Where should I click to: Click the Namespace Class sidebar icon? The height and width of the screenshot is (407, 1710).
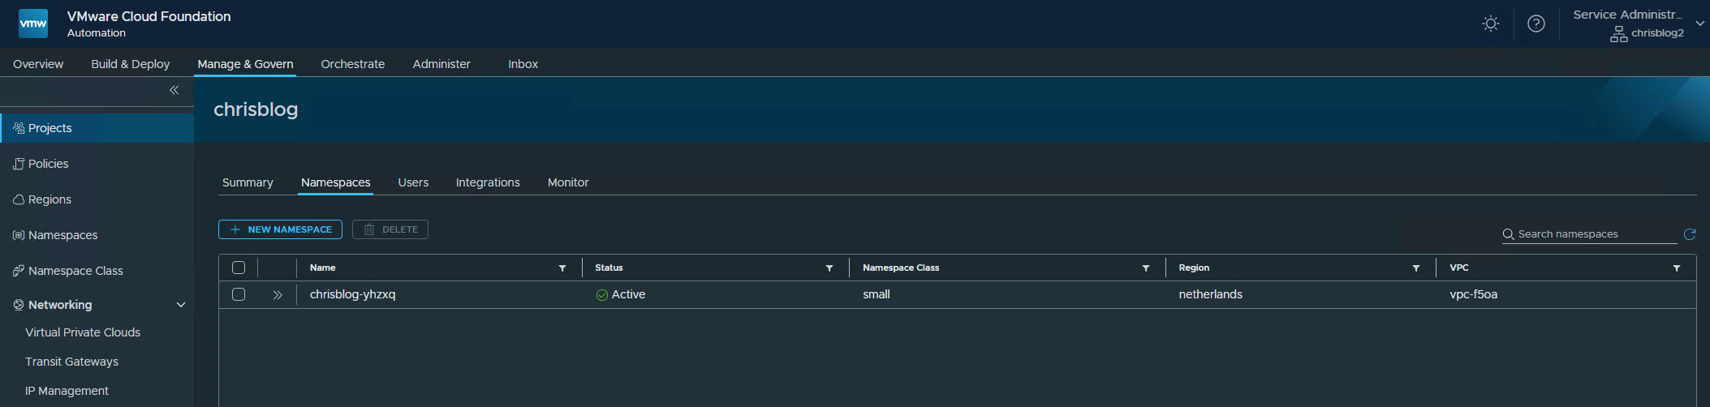tap(19, 271)
